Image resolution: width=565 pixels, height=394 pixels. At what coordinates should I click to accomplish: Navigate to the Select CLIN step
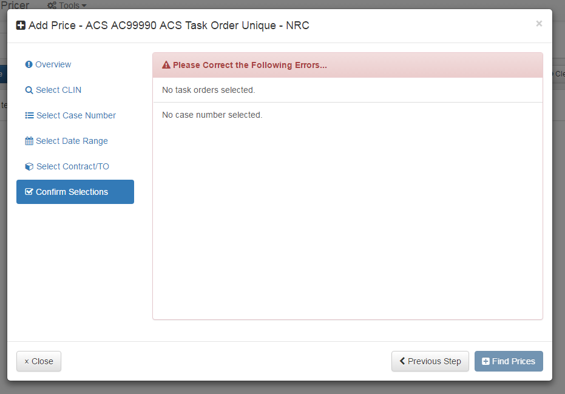(x=58, y=90)
